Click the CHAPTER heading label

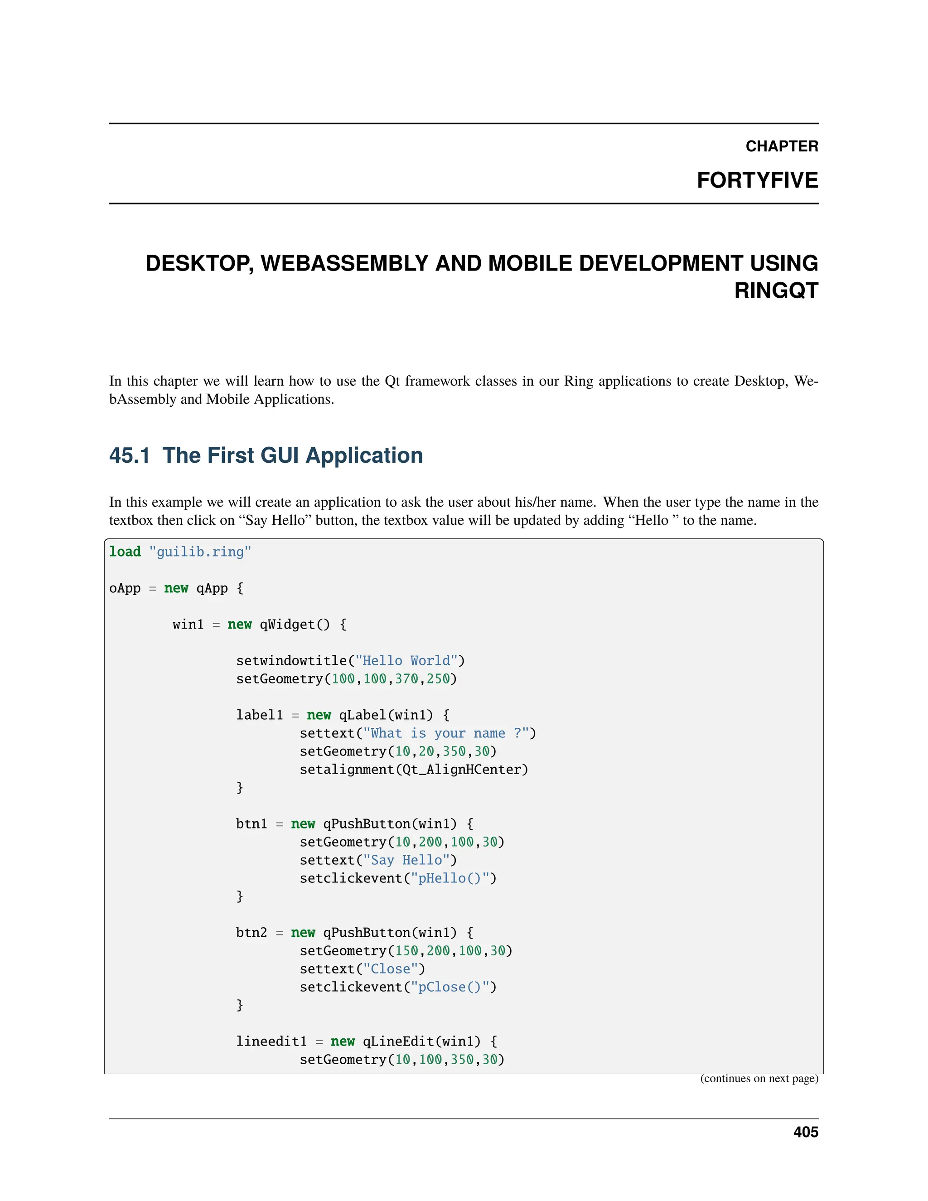(781, 146)
